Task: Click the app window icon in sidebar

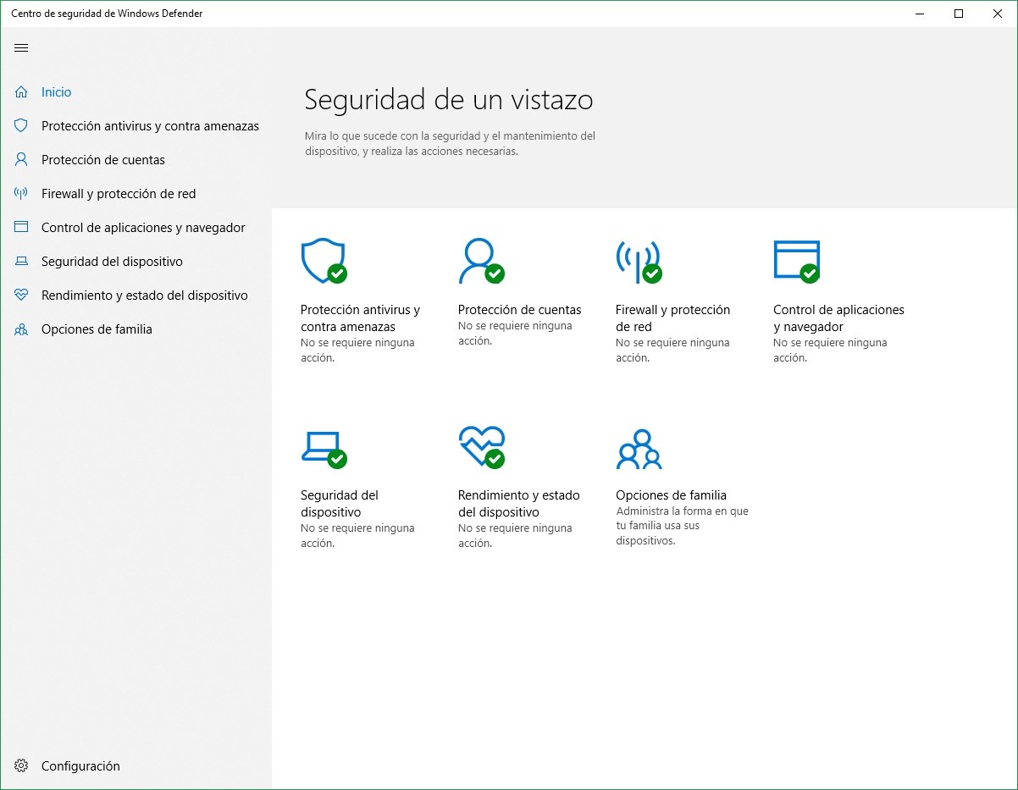Action: [x=21, y=227]
